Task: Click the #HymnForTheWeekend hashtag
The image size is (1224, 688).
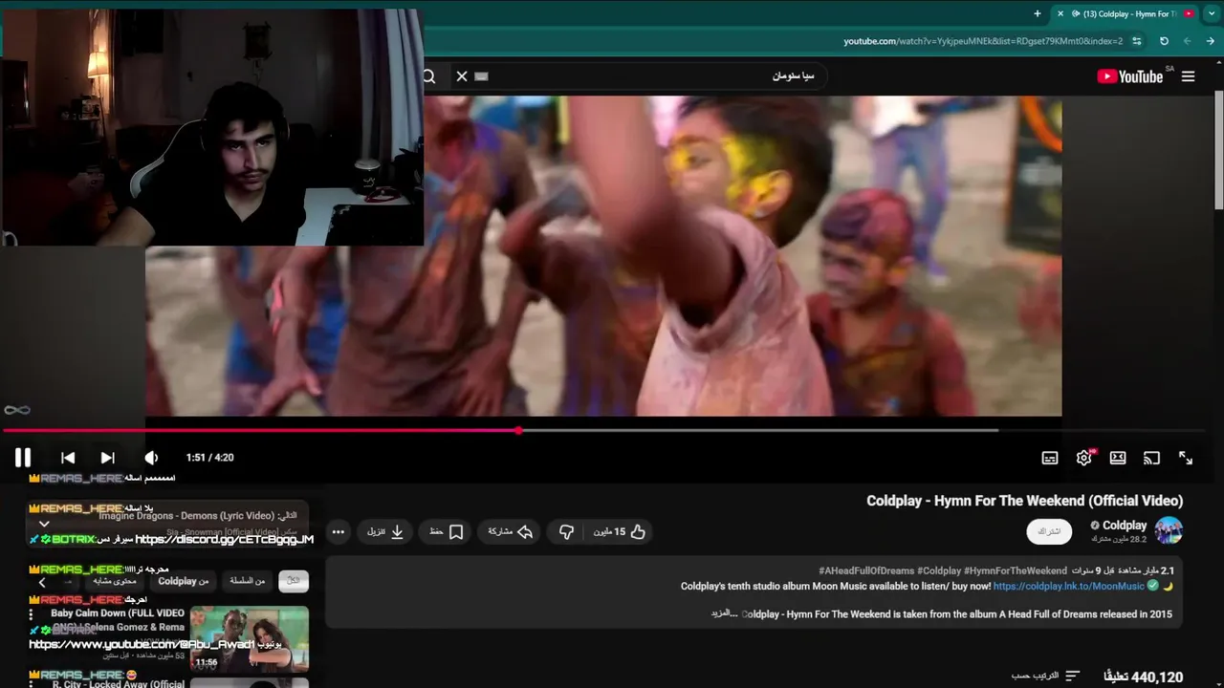Action: (x=1016, y=570)
